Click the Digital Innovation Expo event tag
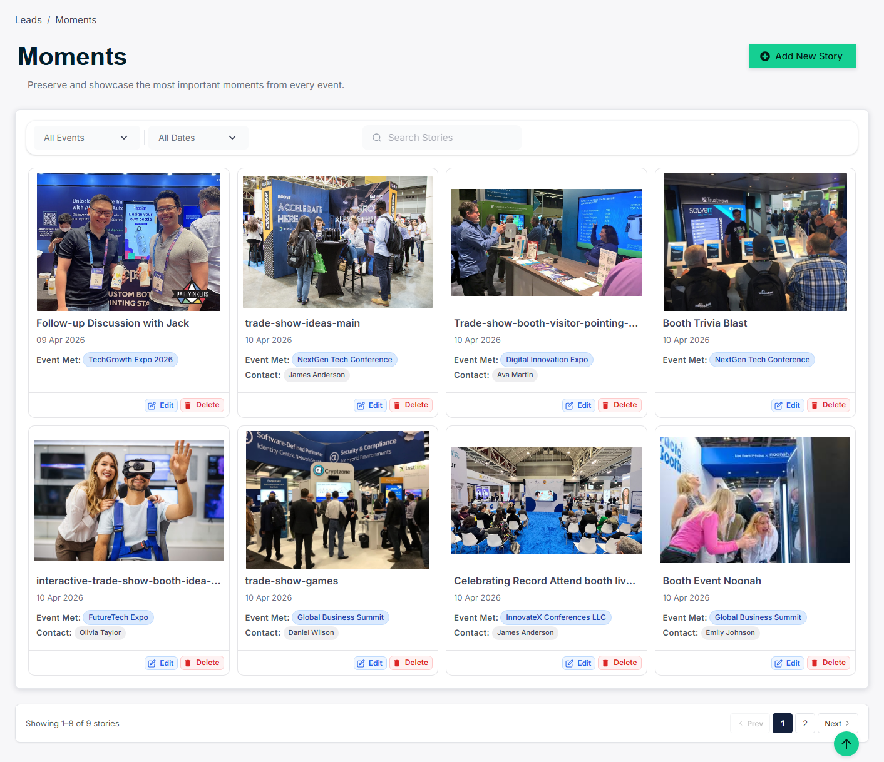 547,360
